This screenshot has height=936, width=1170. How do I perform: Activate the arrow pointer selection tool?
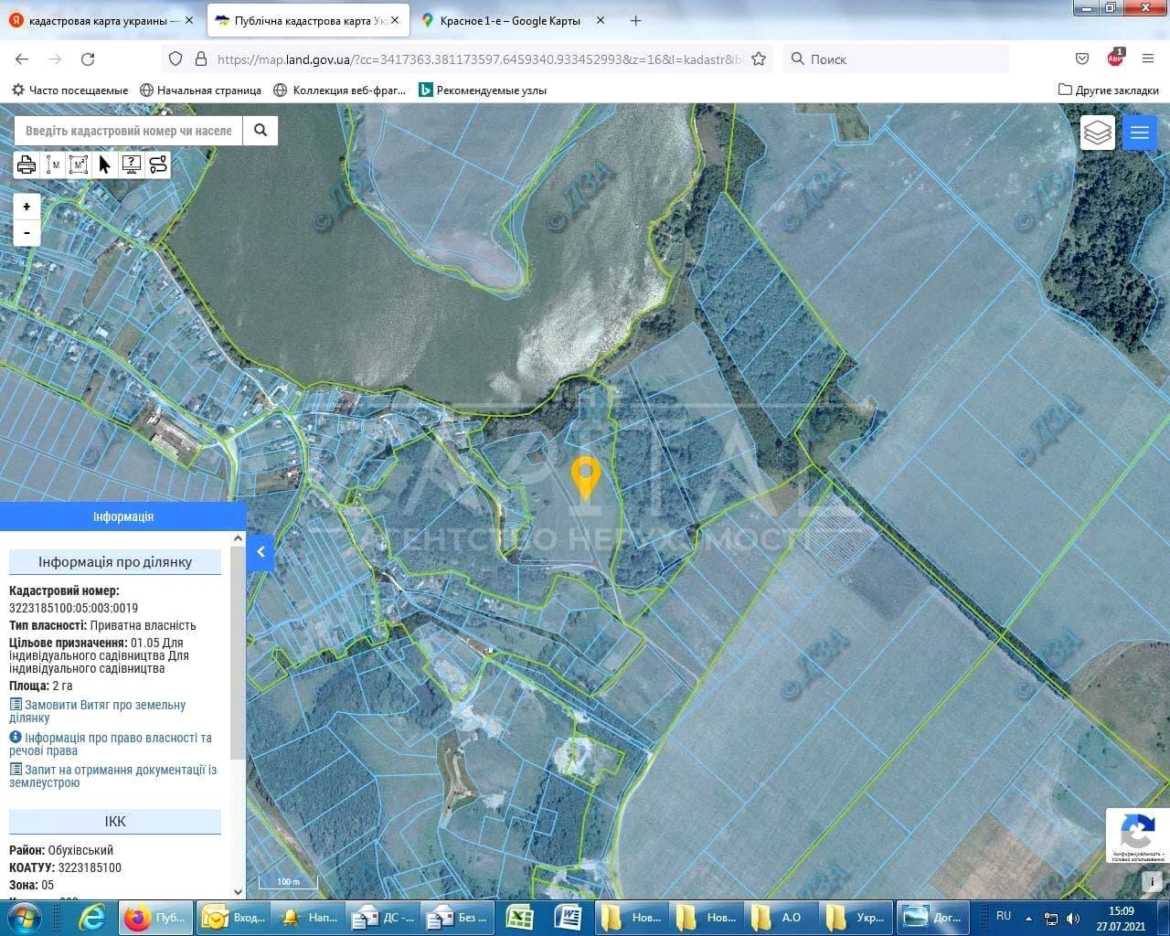point(104,165)
